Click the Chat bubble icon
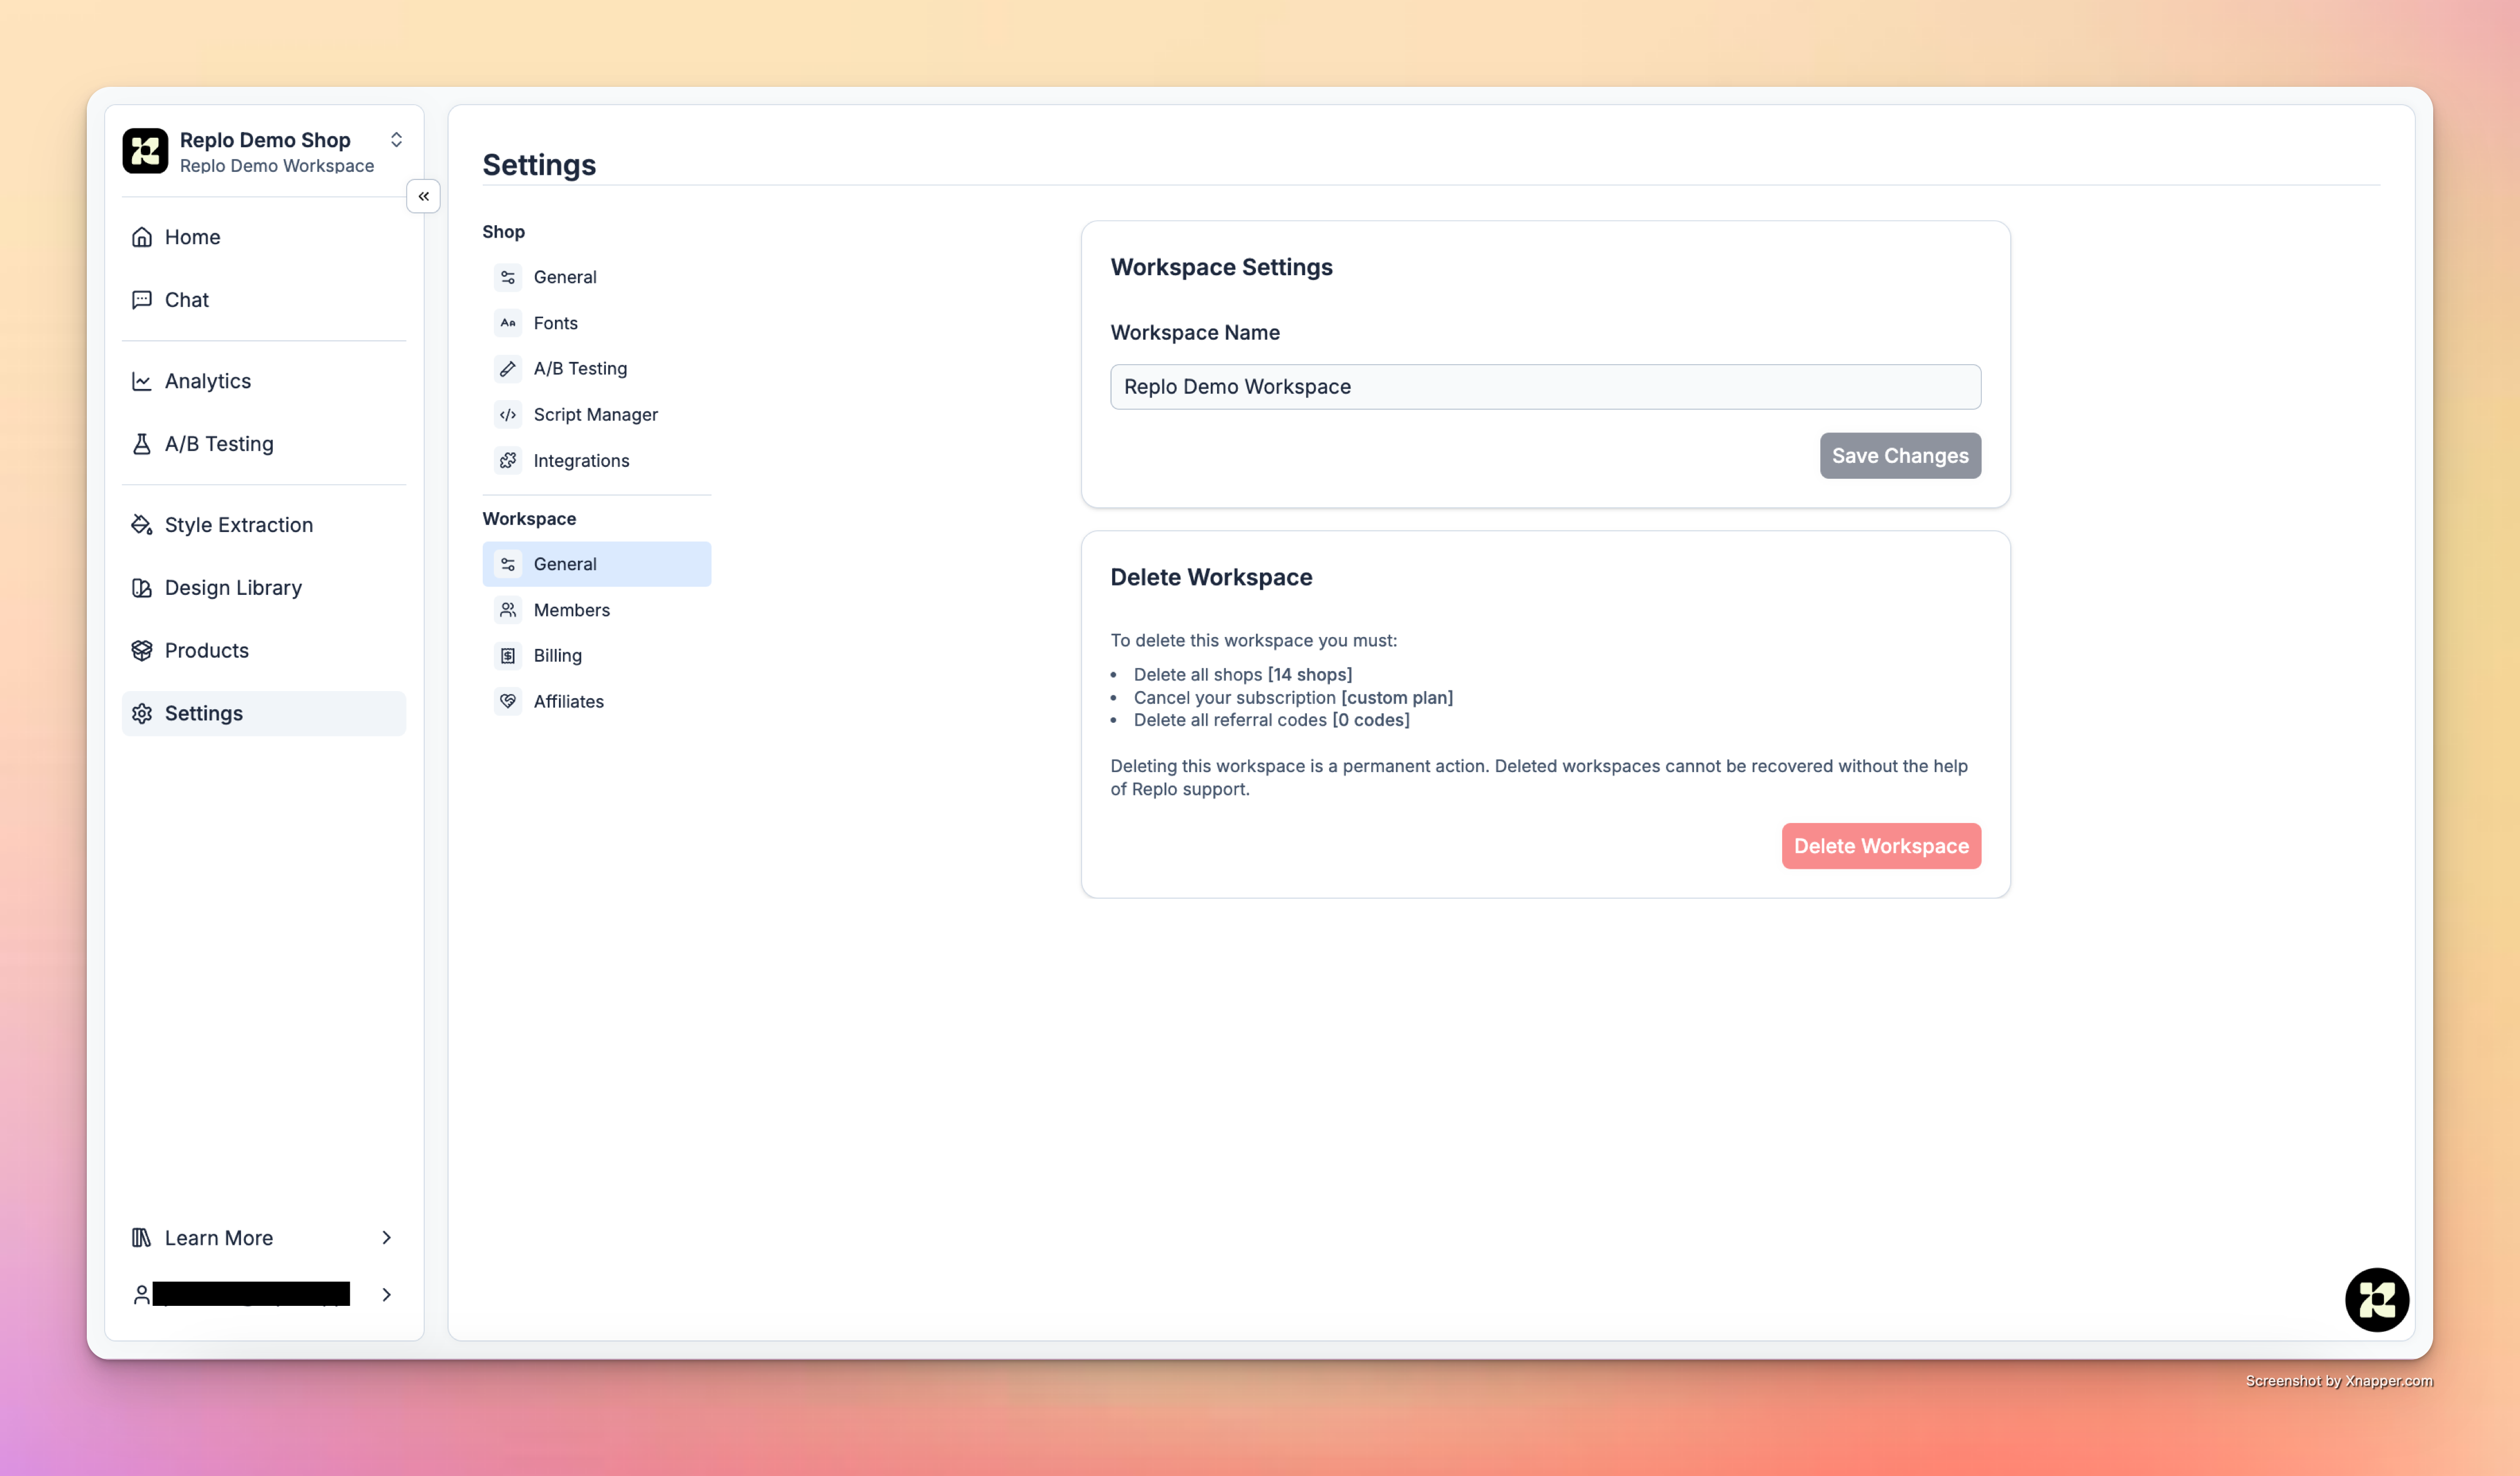Viewport: 2520px width, 1476px height. click(142, 300)
